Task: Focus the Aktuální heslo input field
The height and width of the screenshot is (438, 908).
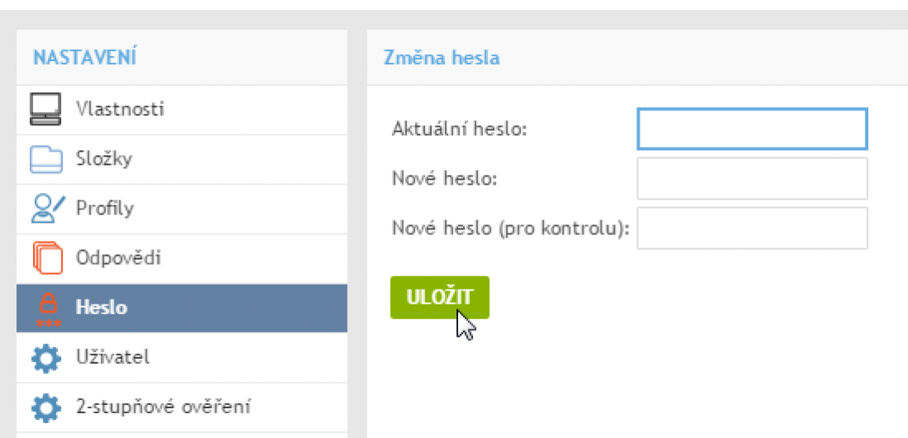Action: (752, 129)
